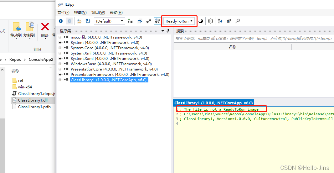Open search with the magnifier icon

[238, 21]
